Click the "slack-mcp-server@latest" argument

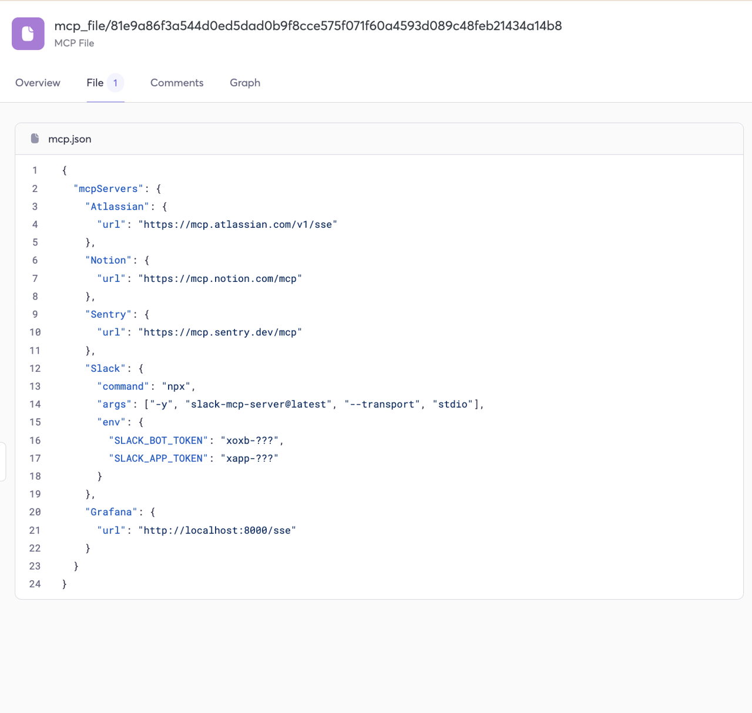click(258, 404)
